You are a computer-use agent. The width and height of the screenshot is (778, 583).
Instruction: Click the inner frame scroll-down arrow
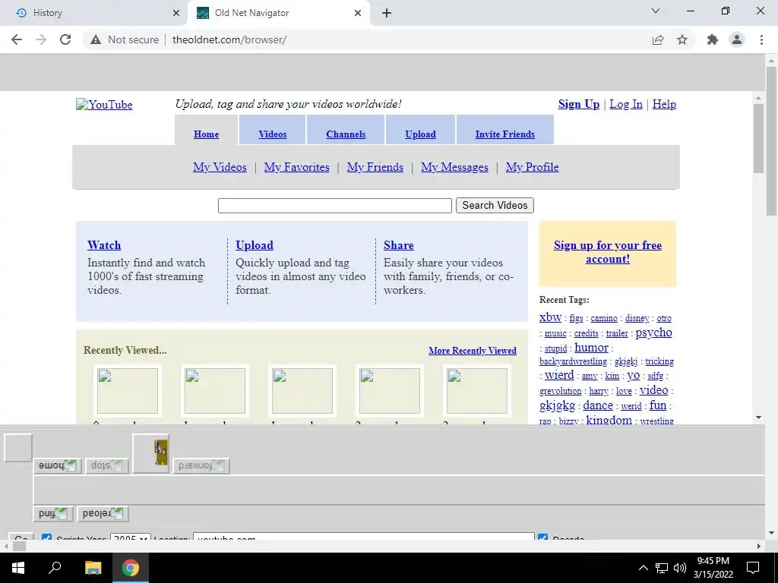pos(758,418)
